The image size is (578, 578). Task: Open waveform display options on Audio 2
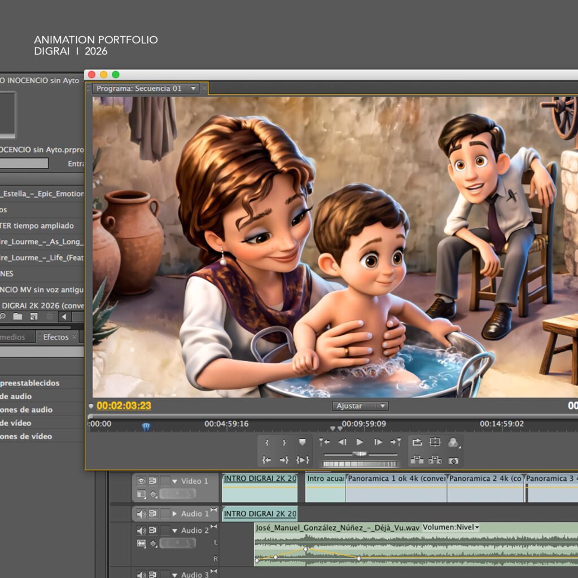coord(141,543)
